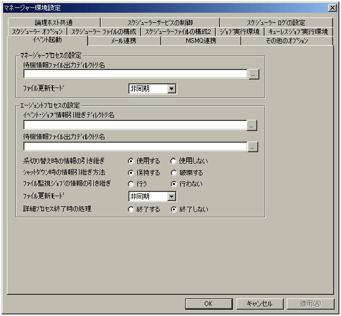Open the MSMQ連携 tab
The width and height of the screenshot is (341, 316).
(x=201, y=41)
